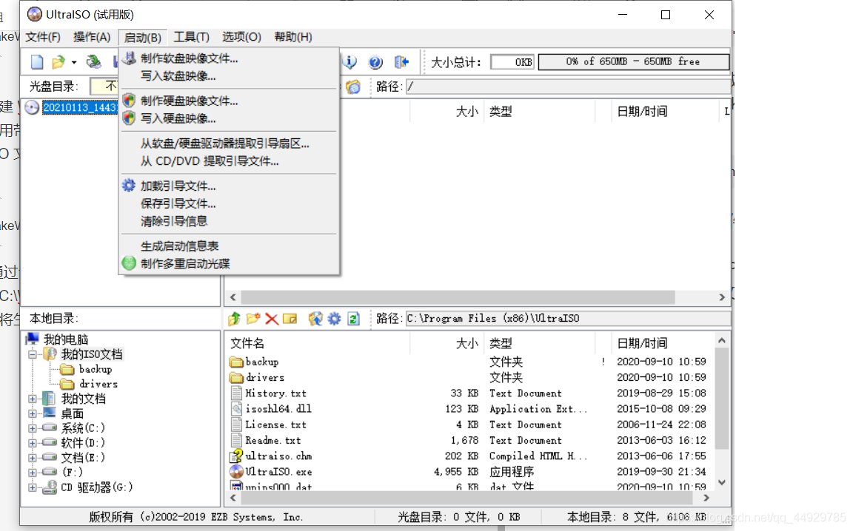This screenshot has height=531, width=853.
Task: Click the gear icon beside 加载引导文件
Action: click(129, 186)
